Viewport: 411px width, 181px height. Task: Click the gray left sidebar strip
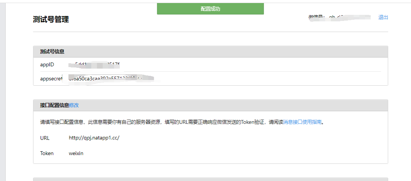click(3, 91)
